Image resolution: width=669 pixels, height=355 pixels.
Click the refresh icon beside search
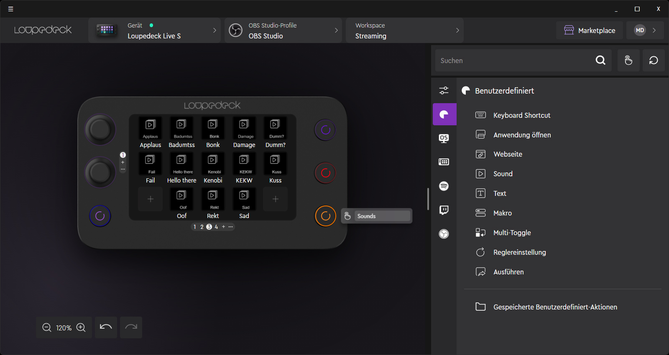point(654,61)
